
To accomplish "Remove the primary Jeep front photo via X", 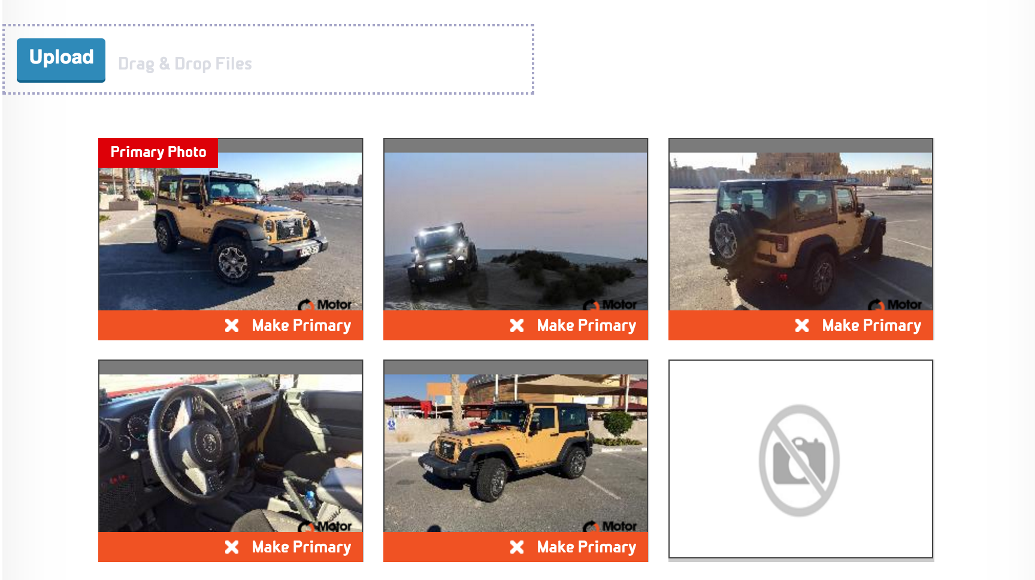I will point(232,325).
